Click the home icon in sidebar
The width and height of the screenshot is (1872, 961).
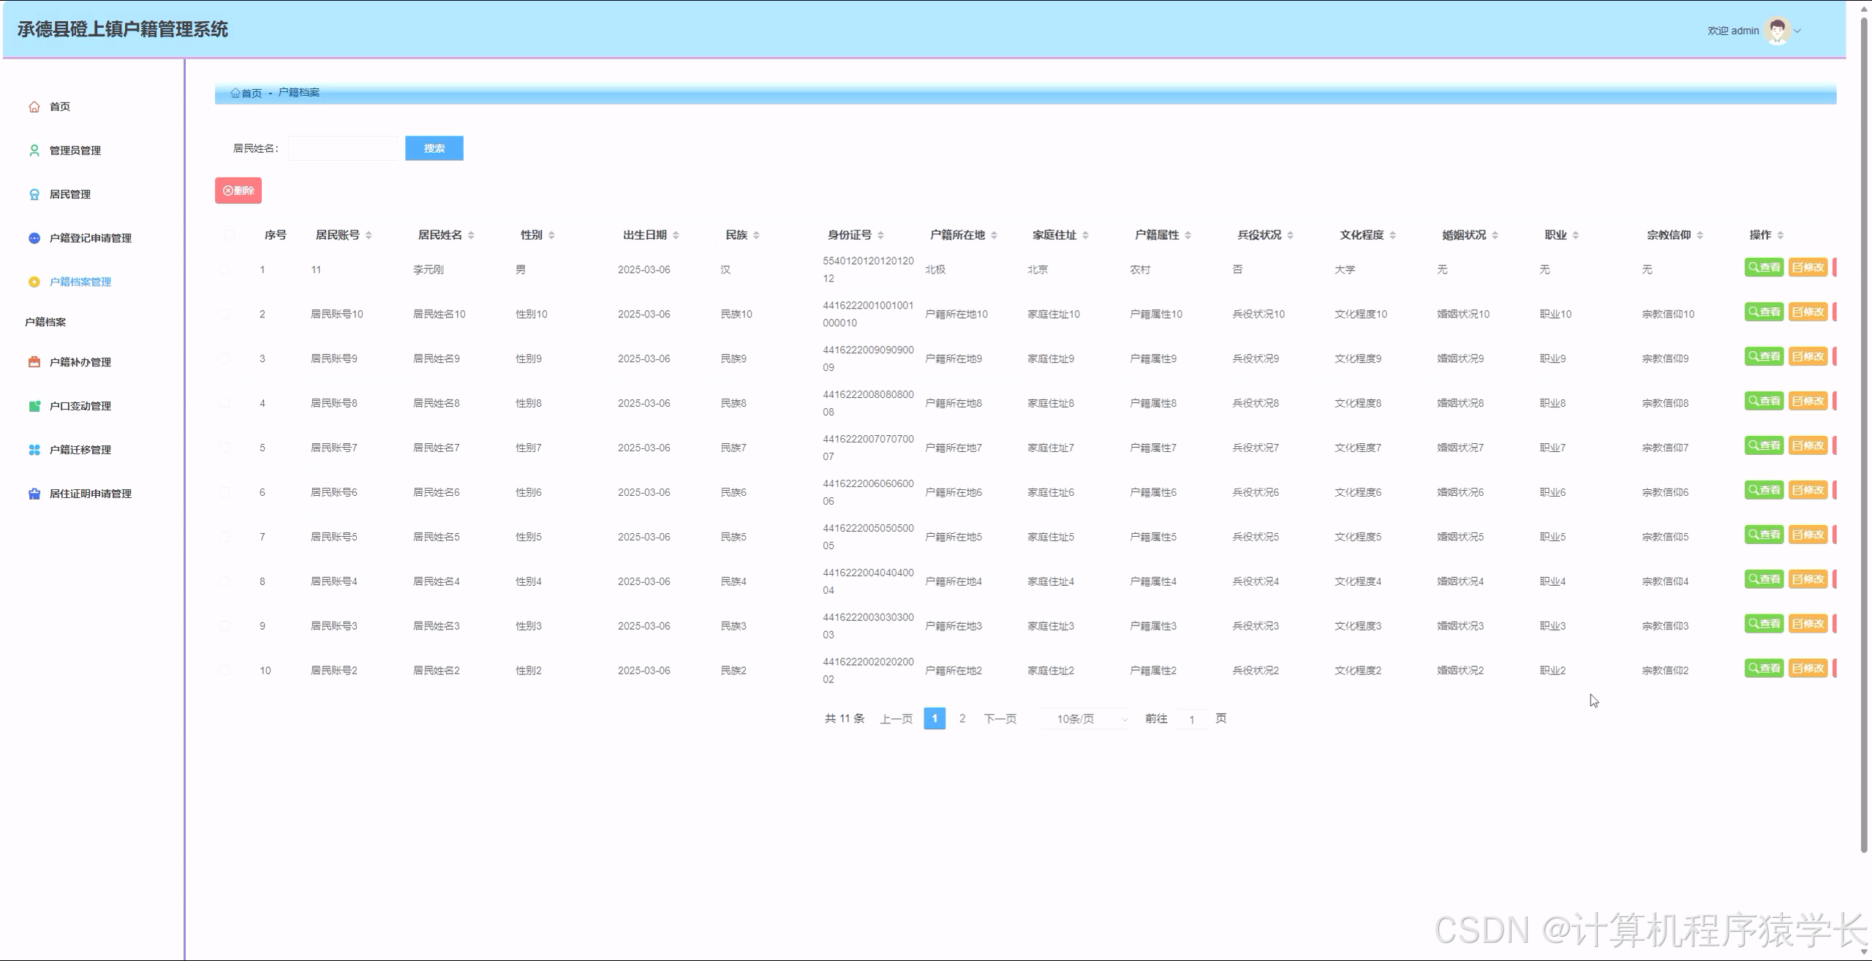point(34,107)
